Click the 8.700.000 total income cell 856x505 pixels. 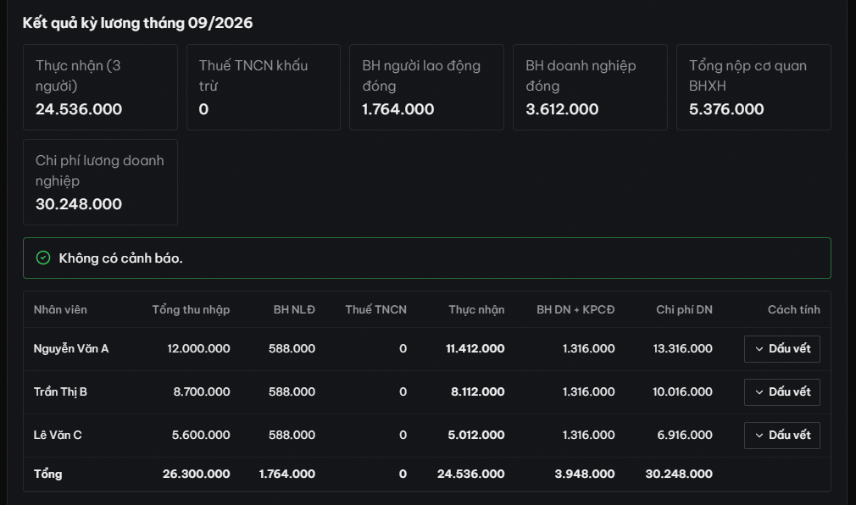click(202, 391)
